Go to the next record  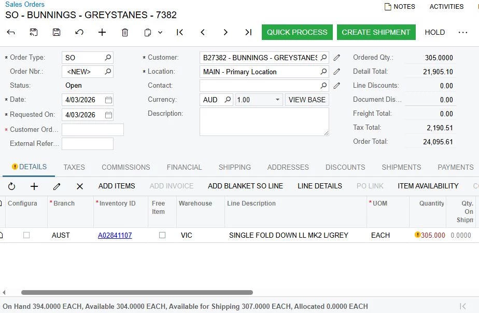click(x=226, y=32)
